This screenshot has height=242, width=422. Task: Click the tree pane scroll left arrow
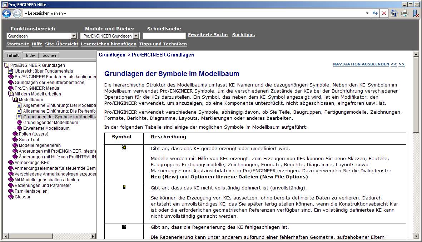(x=6, y=236)
